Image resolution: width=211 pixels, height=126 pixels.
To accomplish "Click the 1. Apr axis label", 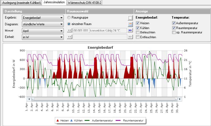I will pyautogui.click(x=26, y=107).
